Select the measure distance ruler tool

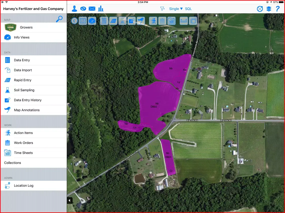pos(184,21)
